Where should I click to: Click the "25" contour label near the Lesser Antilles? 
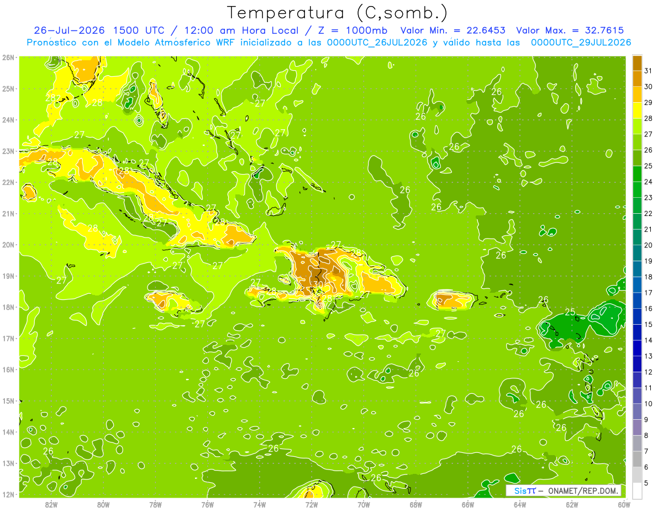tap(570, 313)
